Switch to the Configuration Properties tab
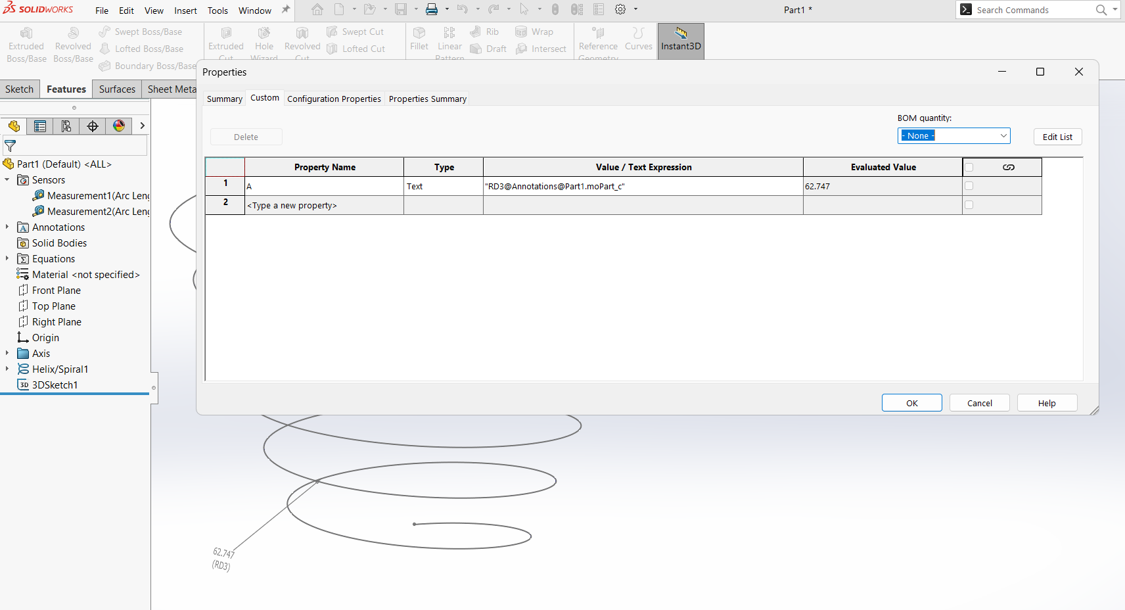Viewport: 1125px width, 610px height. [334, 99]
